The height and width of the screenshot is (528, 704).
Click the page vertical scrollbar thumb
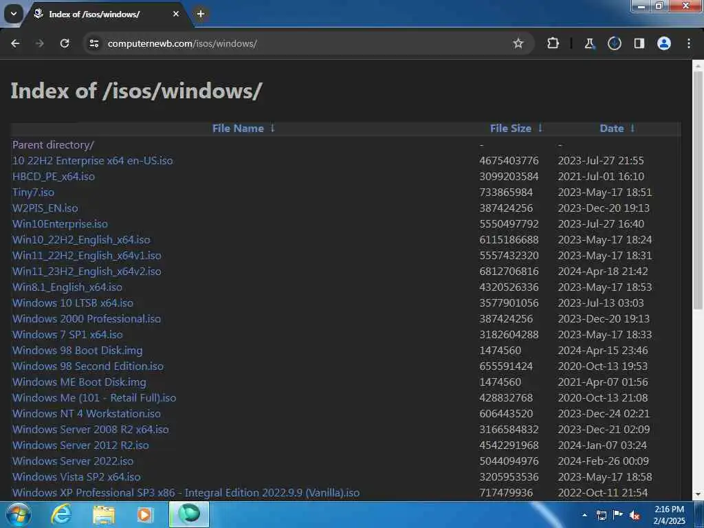pos(698,190)
